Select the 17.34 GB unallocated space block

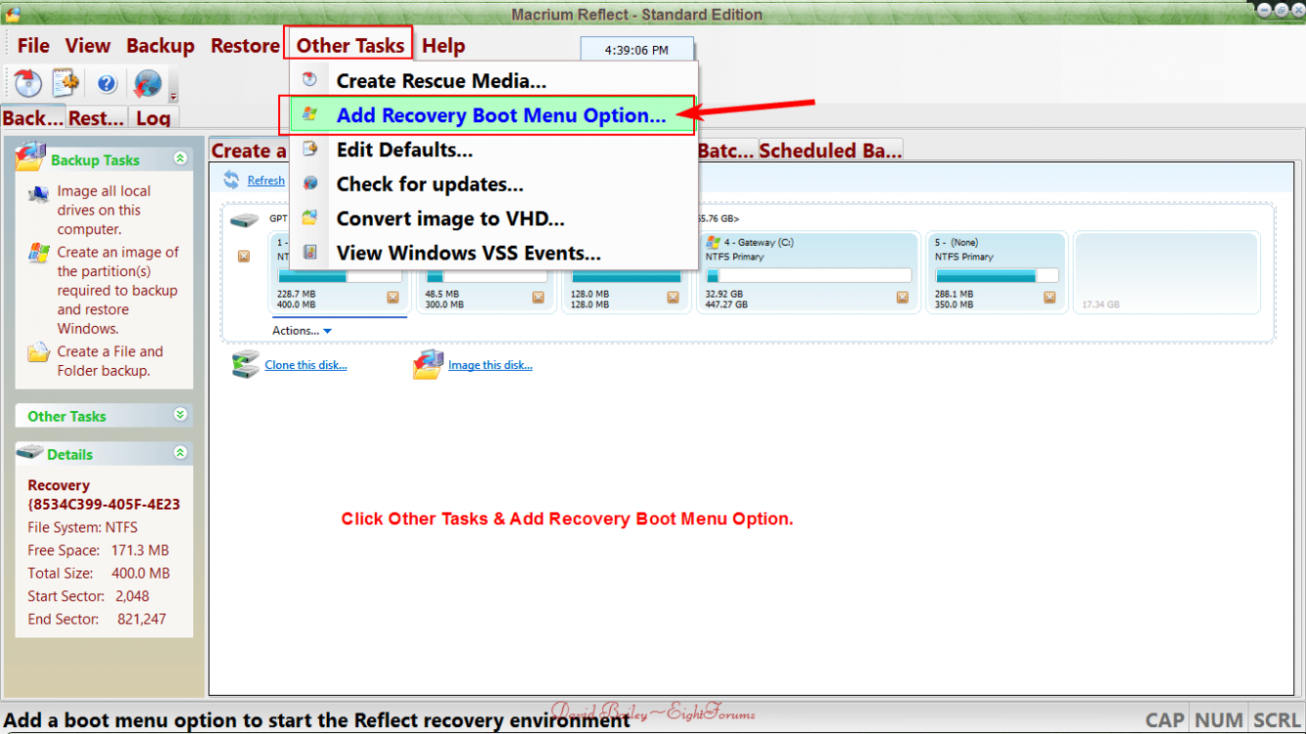tap(1166, 273)
